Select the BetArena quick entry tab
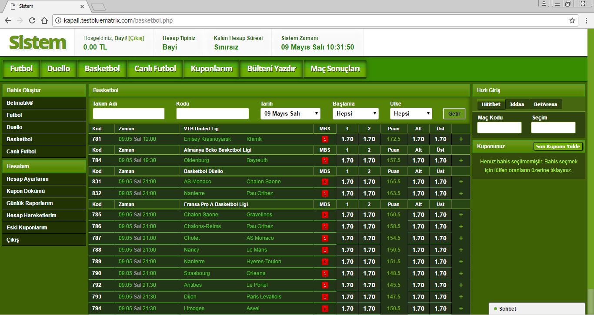This screenshot has height=315, width=594. point(545,104)
